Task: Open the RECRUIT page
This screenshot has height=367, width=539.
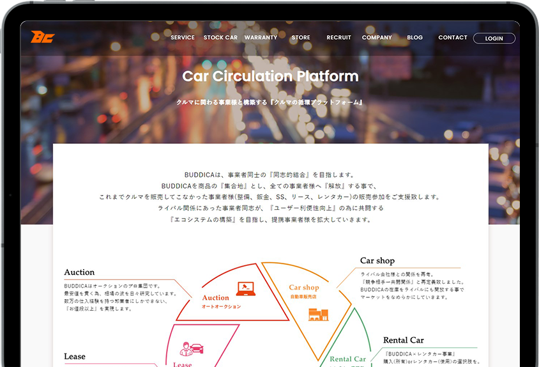Action: coord(338,38)
